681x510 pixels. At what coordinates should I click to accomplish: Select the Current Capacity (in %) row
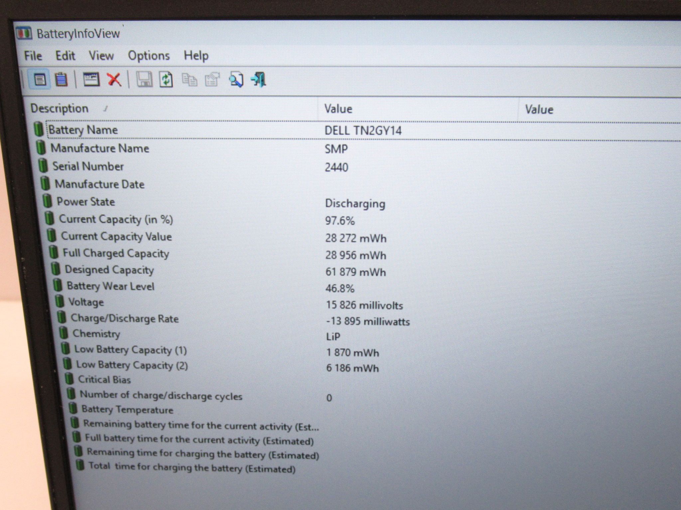pyautogui.click(x=116, y=219)
